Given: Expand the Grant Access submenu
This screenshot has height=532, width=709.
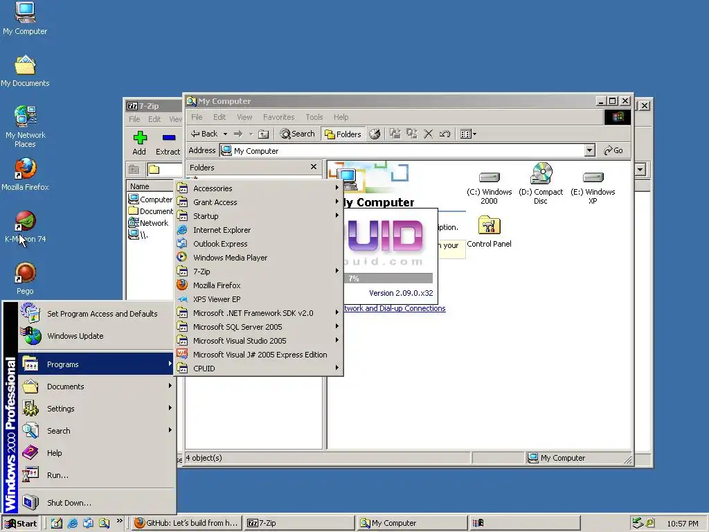Looking at the screenshot, I should point(259,203).
